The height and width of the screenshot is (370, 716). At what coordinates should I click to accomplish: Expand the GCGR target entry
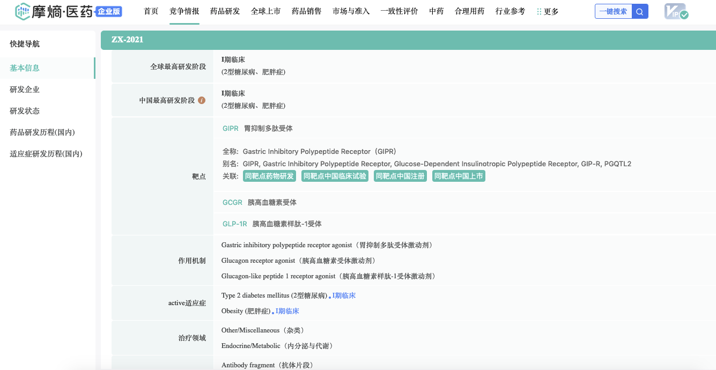pyautogui.click(x=232, y=203)
